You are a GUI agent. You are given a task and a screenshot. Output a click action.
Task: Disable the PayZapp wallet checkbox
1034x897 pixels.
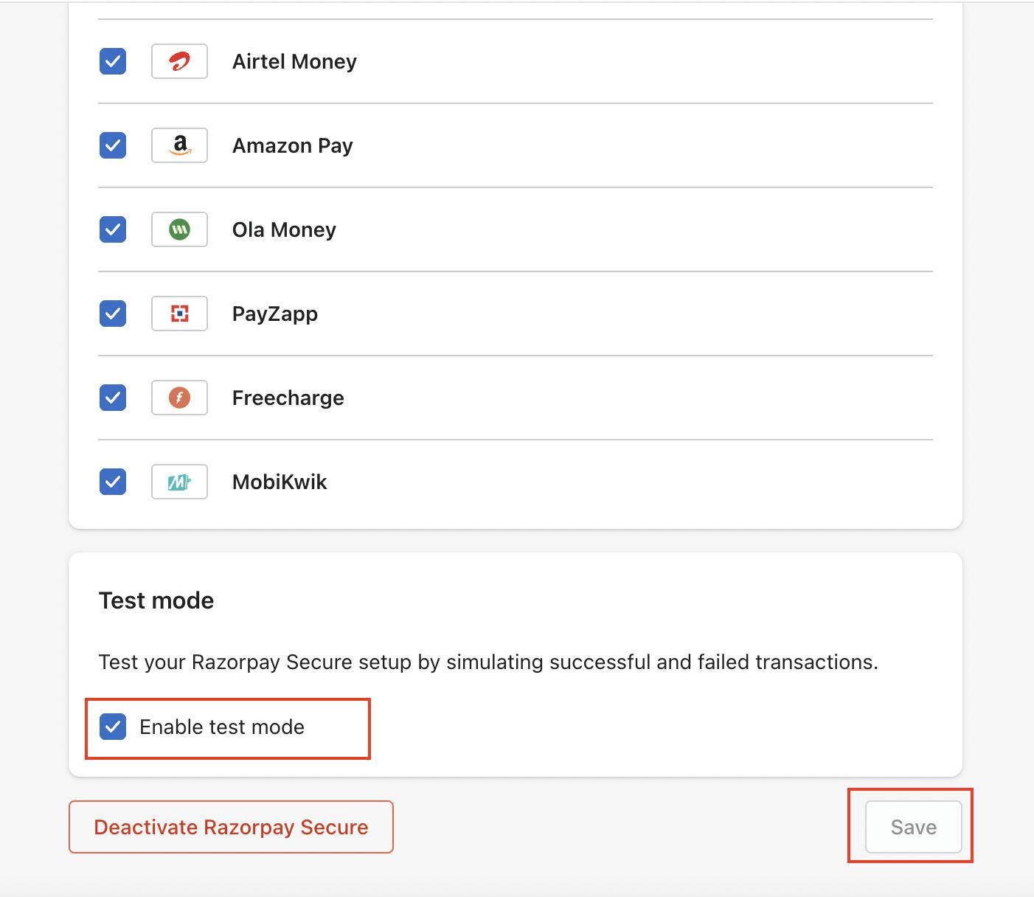(112, 314)
